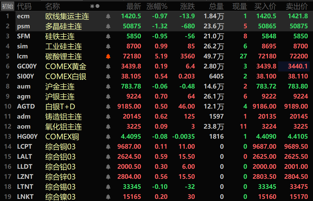Sort by the 卖出价 column header

(297, 6)
